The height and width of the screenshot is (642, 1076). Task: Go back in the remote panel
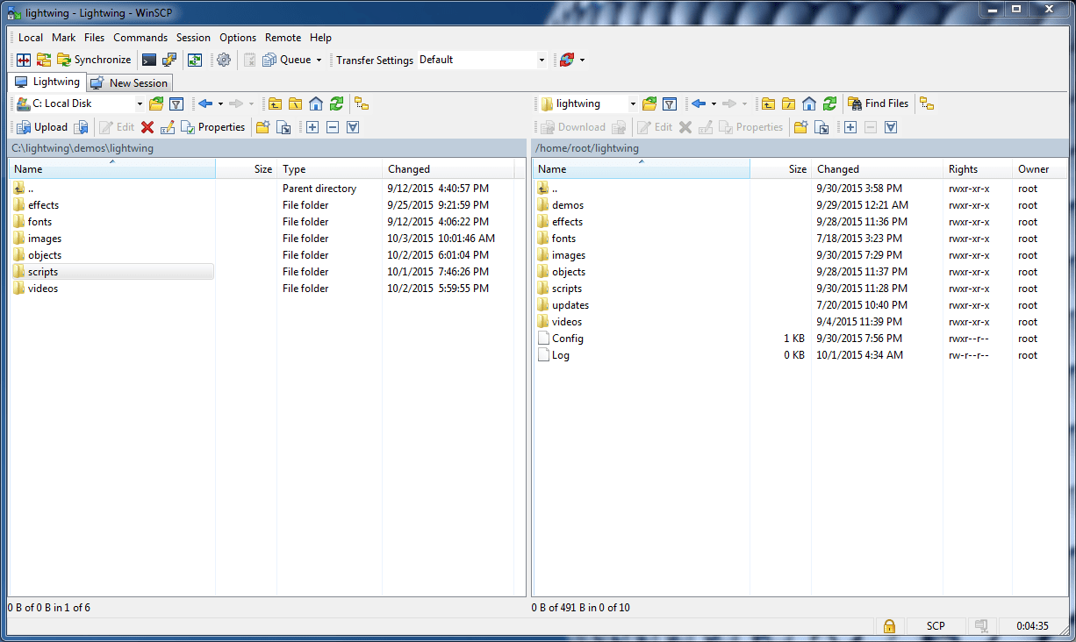(x=699, y=103)
